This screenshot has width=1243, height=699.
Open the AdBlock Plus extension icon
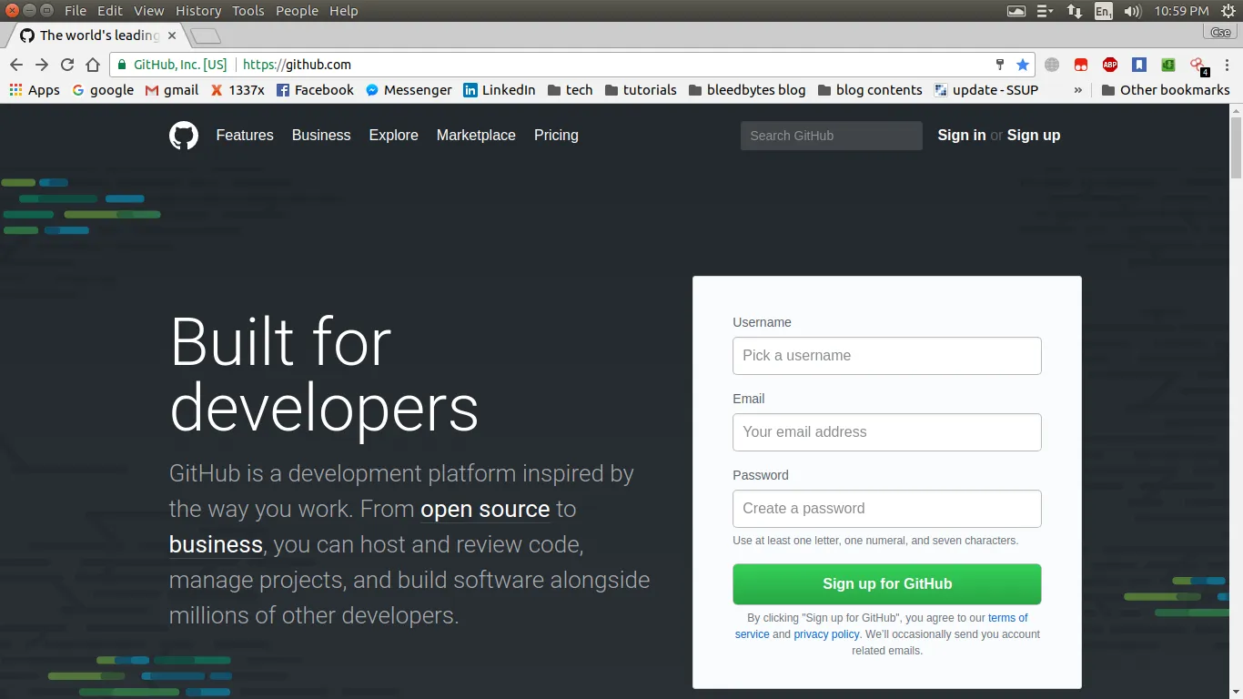coord(1109,65)
